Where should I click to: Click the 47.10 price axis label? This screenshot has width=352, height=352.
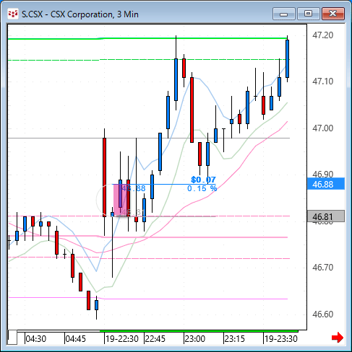coord(323,82)
